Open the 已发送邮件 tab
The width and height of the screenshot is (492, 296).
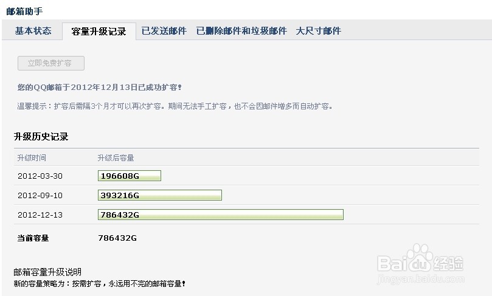pos(164,31)
